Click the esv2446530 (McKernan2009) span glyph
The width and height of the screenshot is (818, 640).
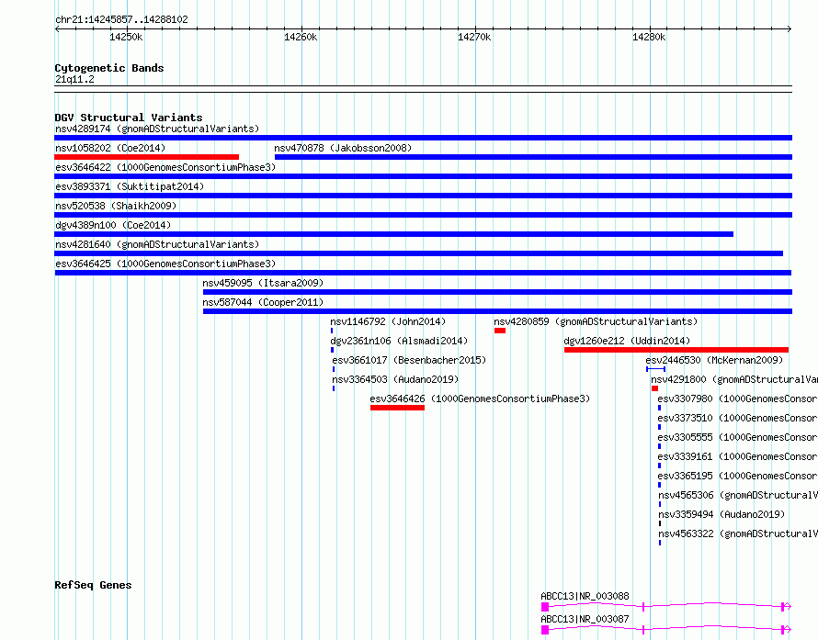(x=655, y=369)
